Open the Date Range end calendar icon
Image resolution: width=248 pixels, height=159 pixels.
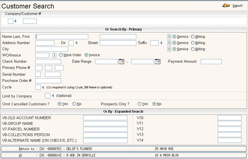pyautogui.click(x=158, y=61)
